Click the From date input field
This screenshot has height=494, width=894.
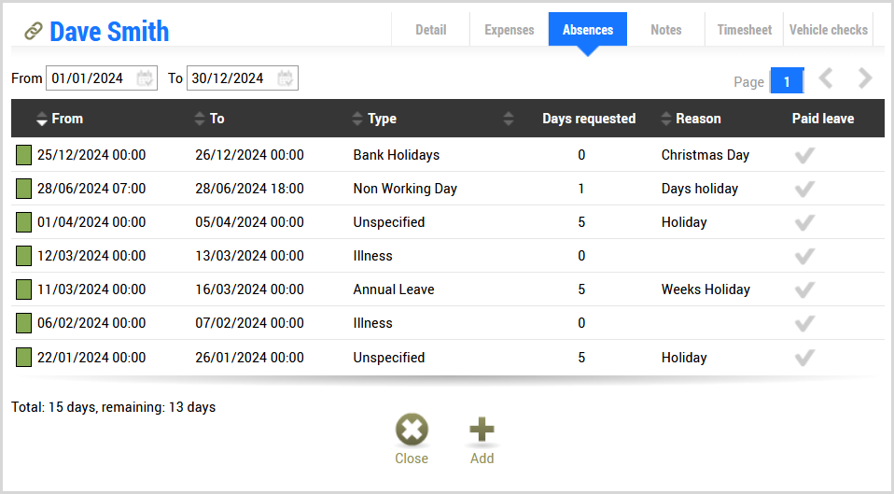[89, 78]
